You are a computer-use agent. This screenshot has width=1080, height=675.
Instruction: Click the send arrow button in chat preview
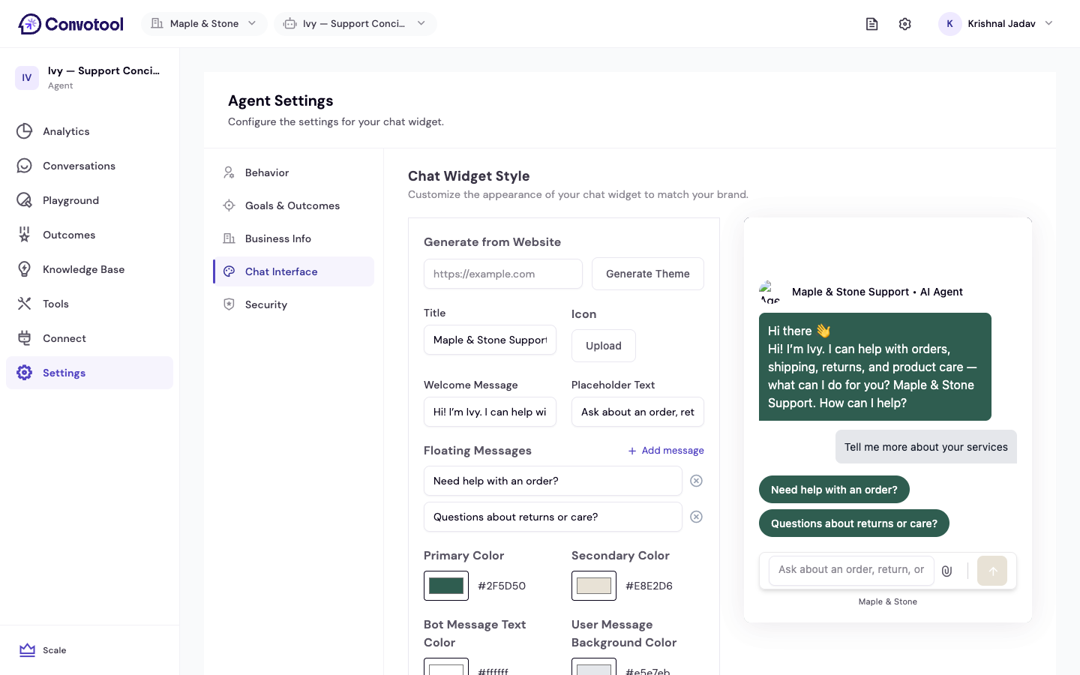point(992,571)
